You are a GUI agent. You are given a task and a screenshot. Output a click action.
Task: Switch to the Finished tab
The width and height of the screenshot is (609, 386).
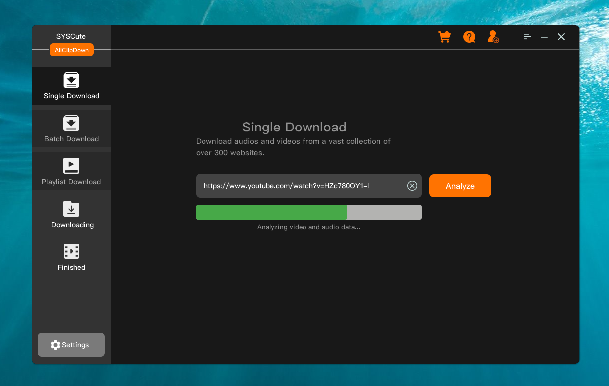click(x=71, y=267)
